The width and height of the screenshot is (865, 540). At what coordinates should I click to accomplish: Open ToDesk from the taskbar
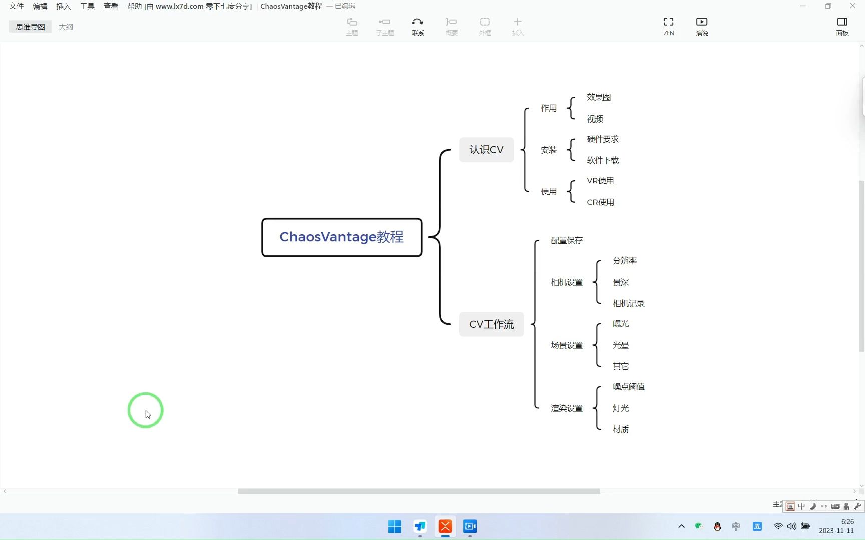(420, 526)
